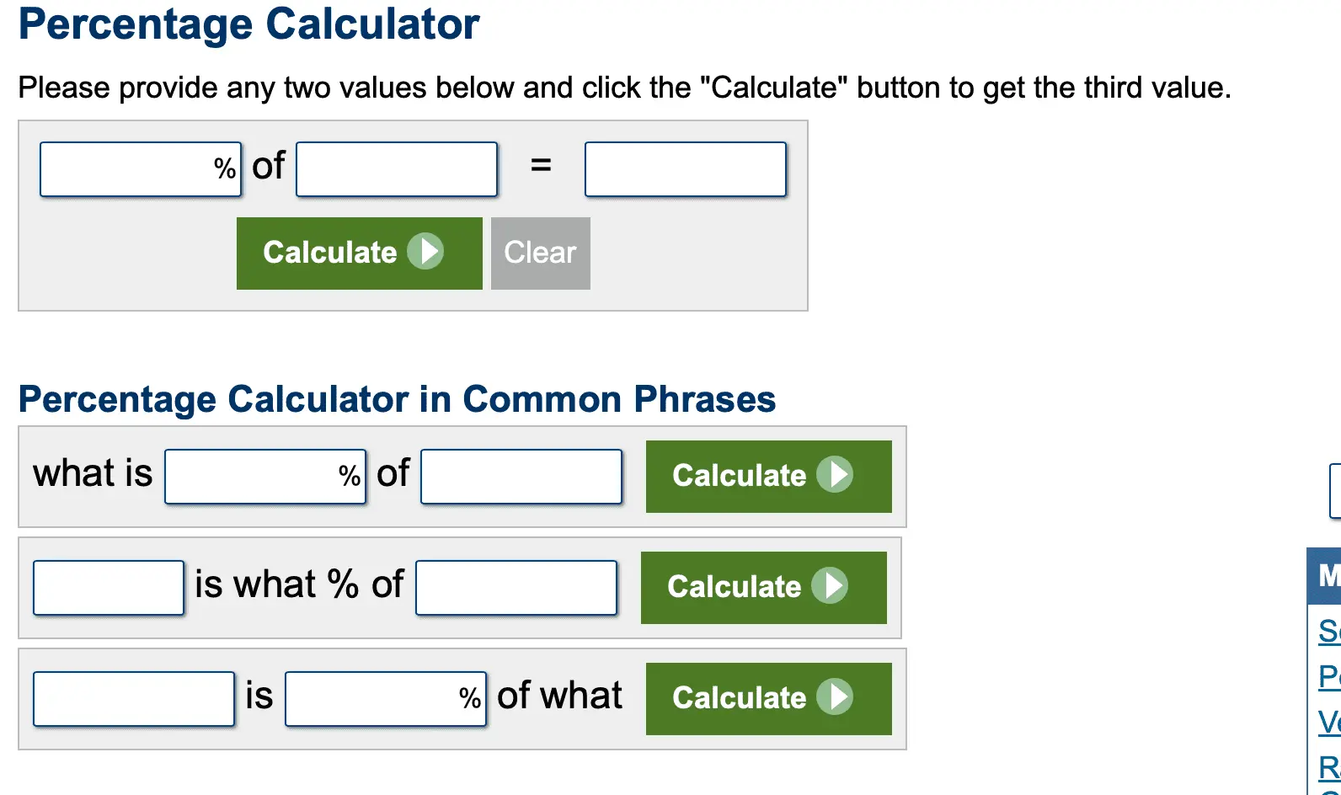Open the sidebar link starting with "P"
The image size is (1341, 795).
coord(1329,676)
